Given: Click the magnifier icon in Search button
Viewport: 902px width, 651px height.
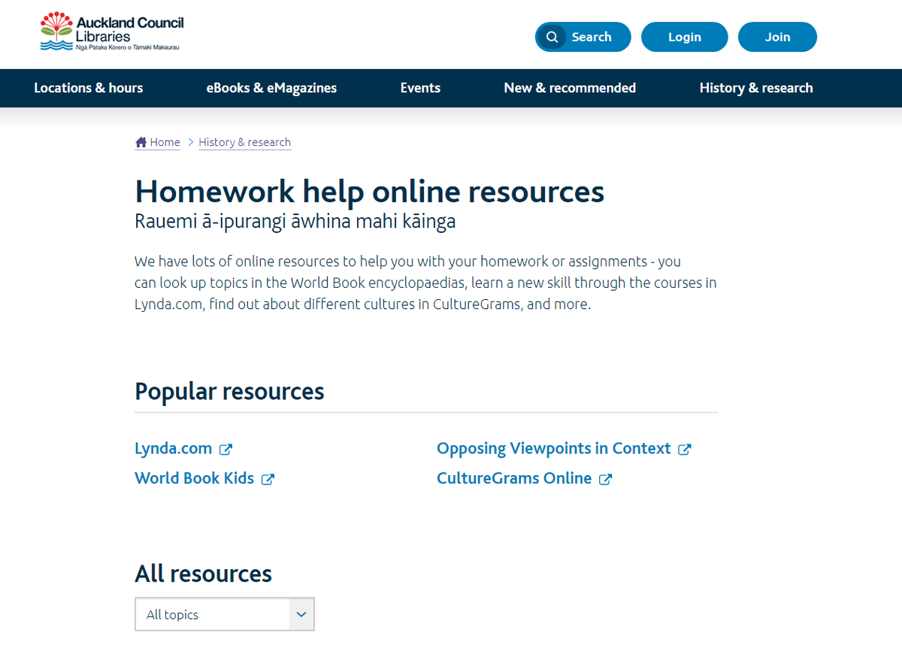Looking at the screenshot, I should click(x=552, y=37).
